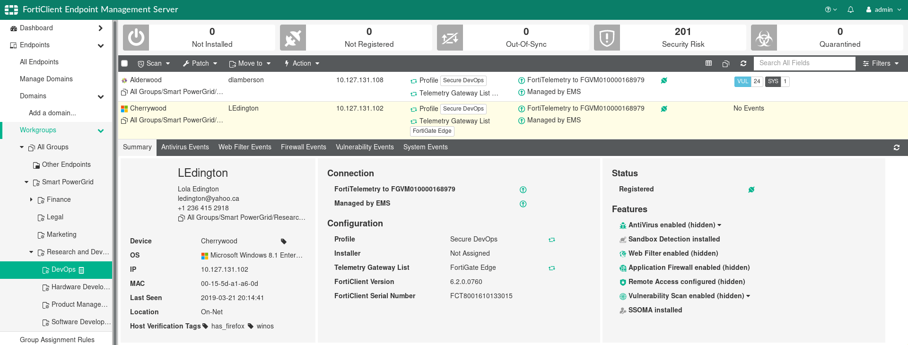This screenshot has height=345, width=908.
Task: Switch to the Web Filter Events tab
Action: click(x=245, y=147)
